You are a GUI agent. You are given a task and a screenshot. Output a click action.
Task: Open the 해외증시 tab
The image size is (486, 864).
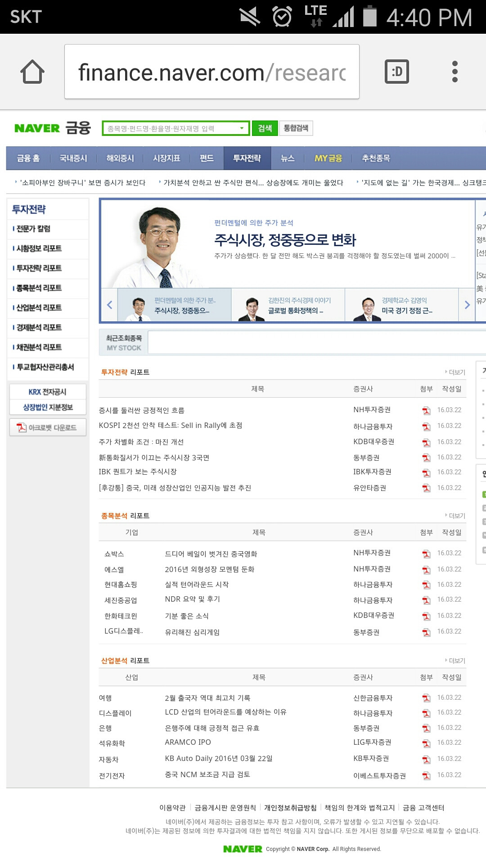coord(120,158)
